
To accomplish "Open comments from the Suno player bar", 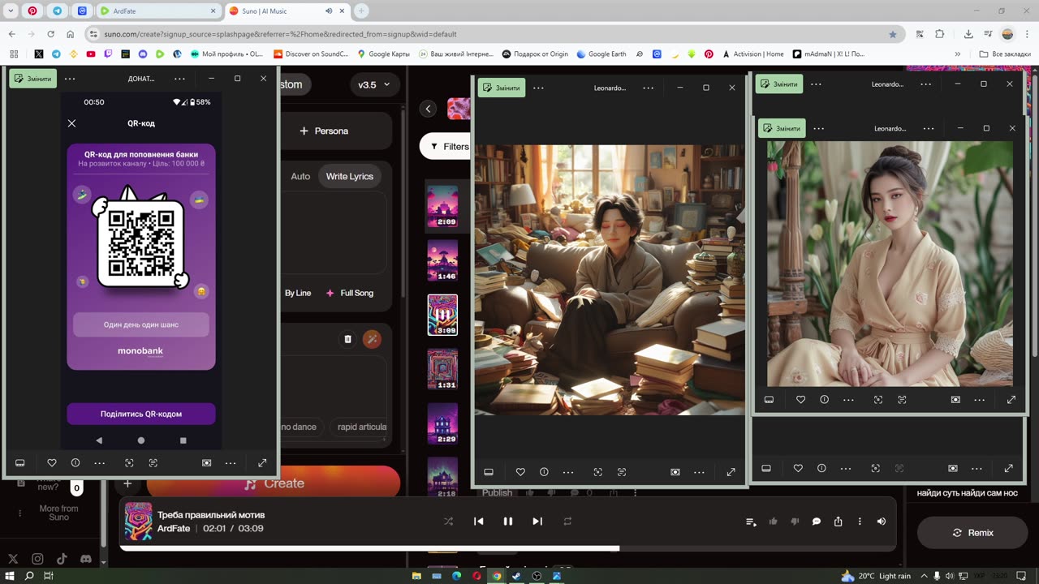I will pos(817,522).
